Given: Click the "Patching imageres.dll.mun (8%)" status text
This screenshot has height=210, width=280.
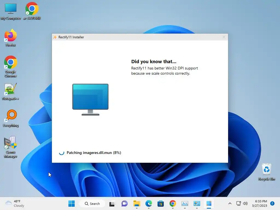Looking at the screenshot, I should 94,153.
